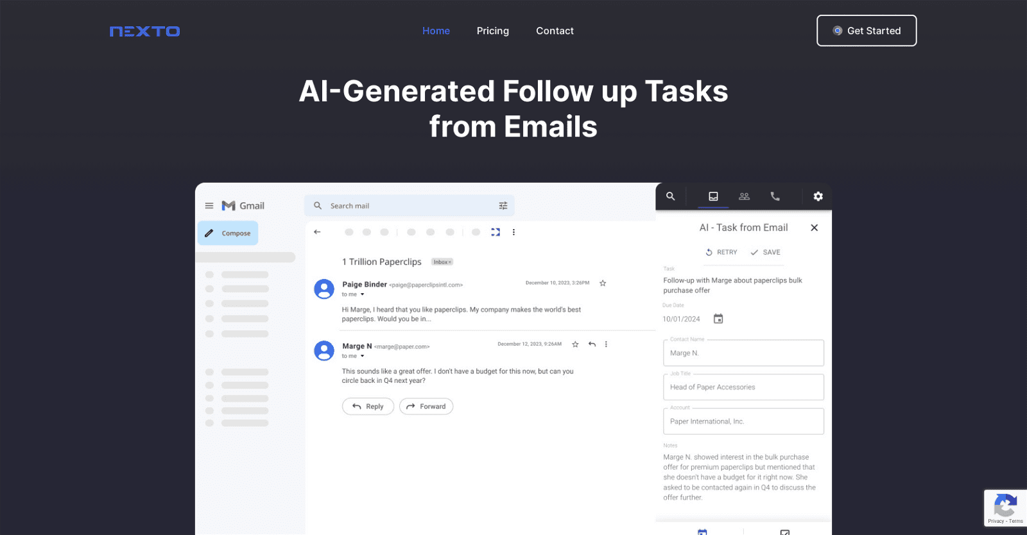Viewport: 1027px width, 535px height.
Task: Open the Nexto panel settings gear
Action: tap(818, 196)
